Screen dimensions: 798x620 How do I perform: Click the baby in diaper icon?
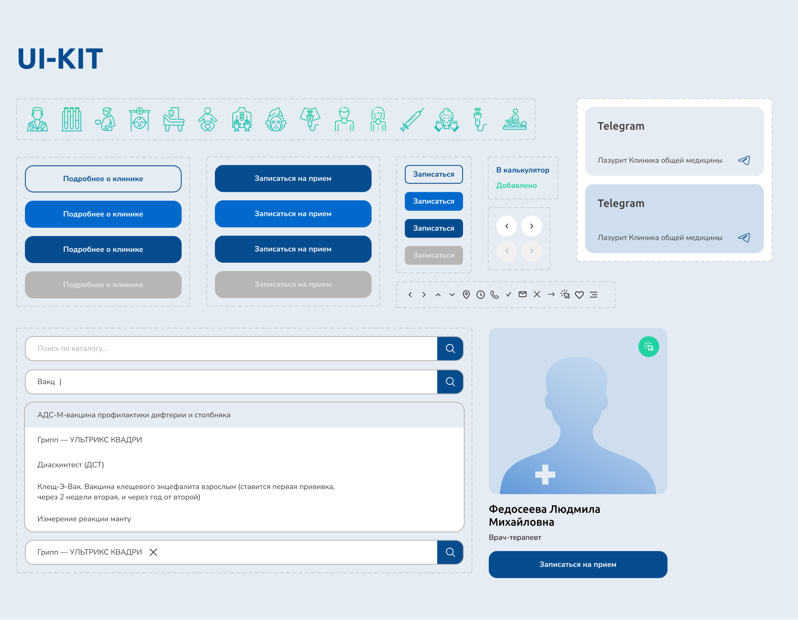point(207,120)
